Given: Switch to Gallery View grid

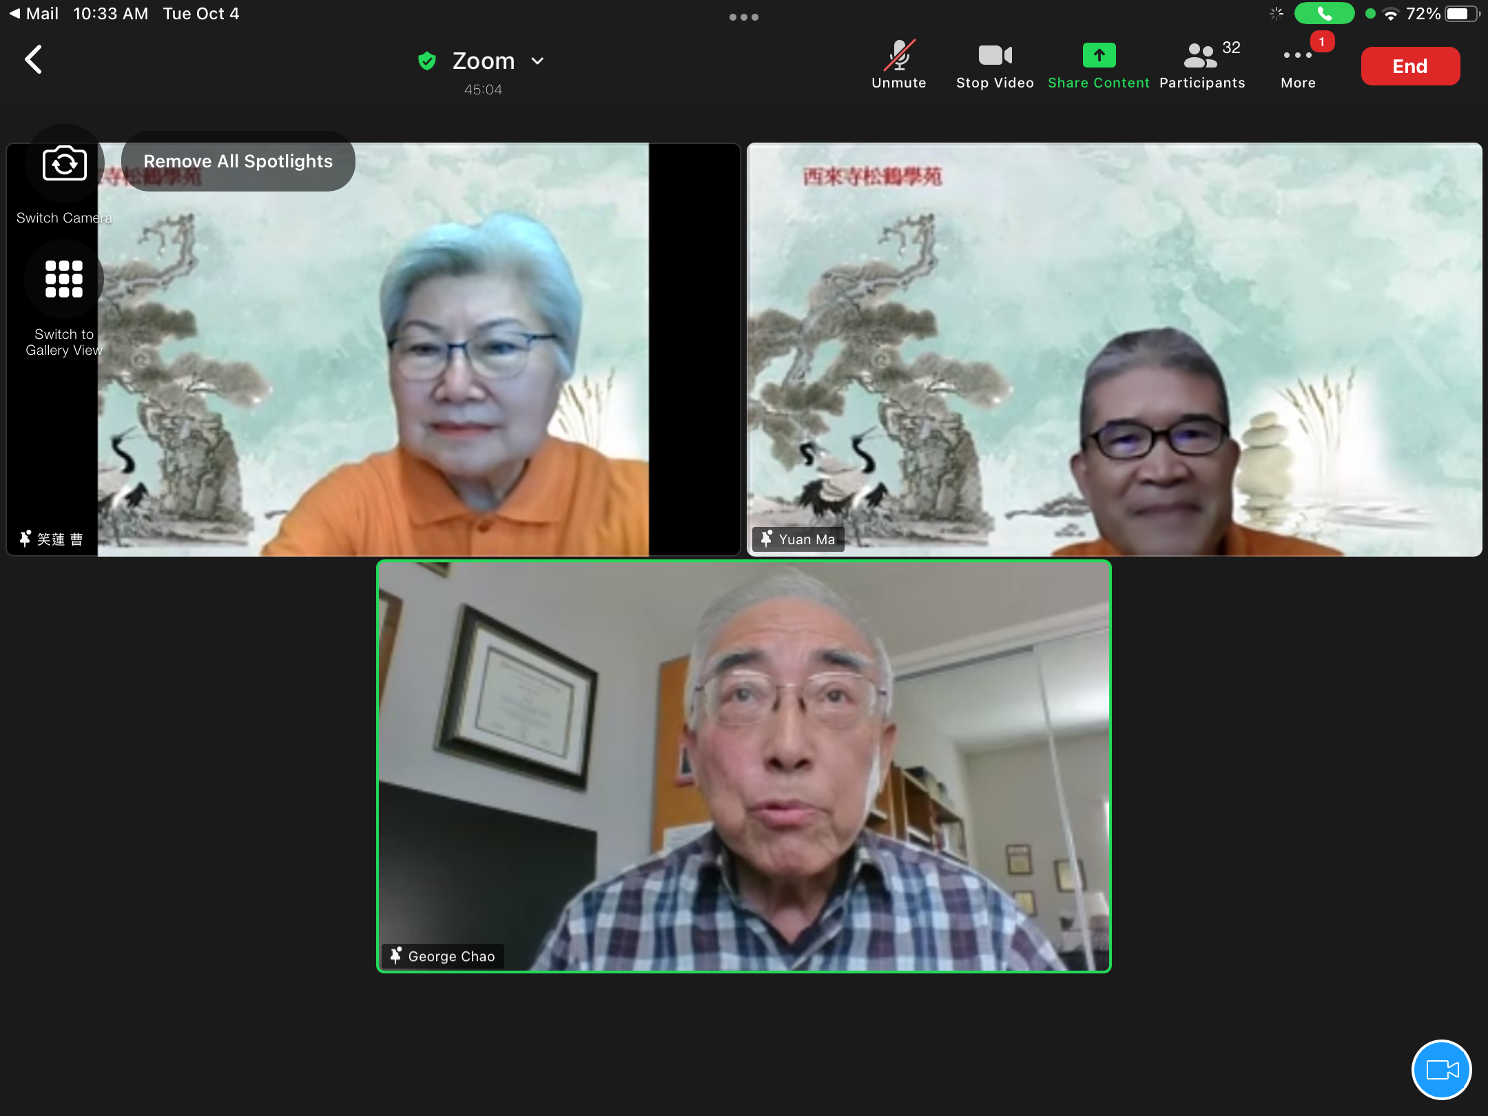Looking at the screenshot, I should pos(64,279).
